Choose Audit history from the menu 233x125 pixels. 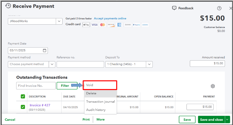[x=96, y=110]
